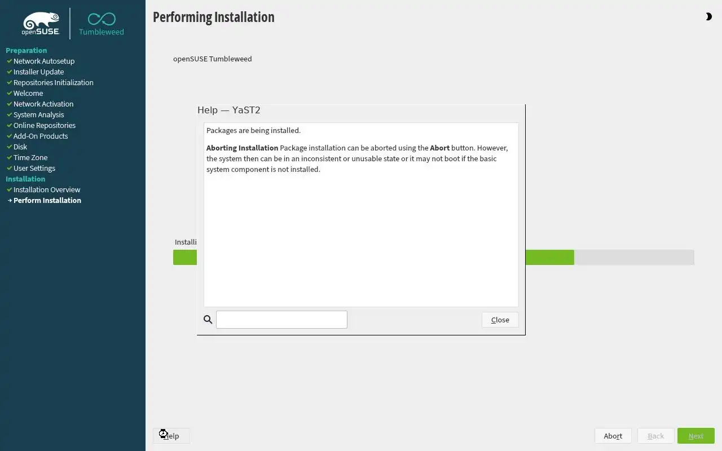Click checkmark next to Network Autosetup
The width and height of the screenshot is (722, 451).
coord(9,61)
